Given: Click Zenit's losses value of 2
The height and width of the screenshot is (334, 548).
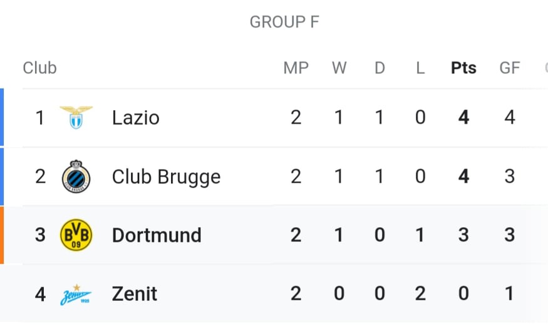Looking at the screenshot, I should (x=420, y=293).
